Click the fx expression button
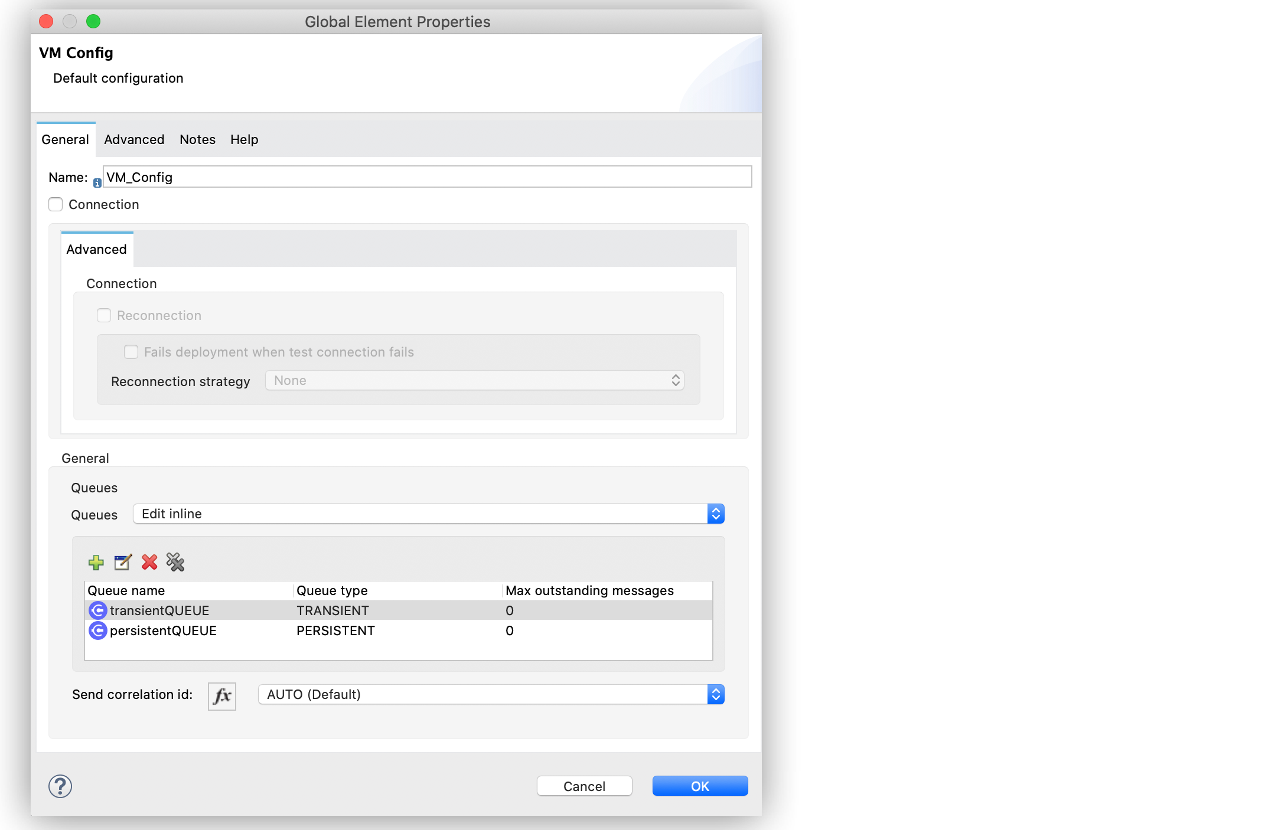1265x830 pixels. pyautogui.click(x=221, y=695)
